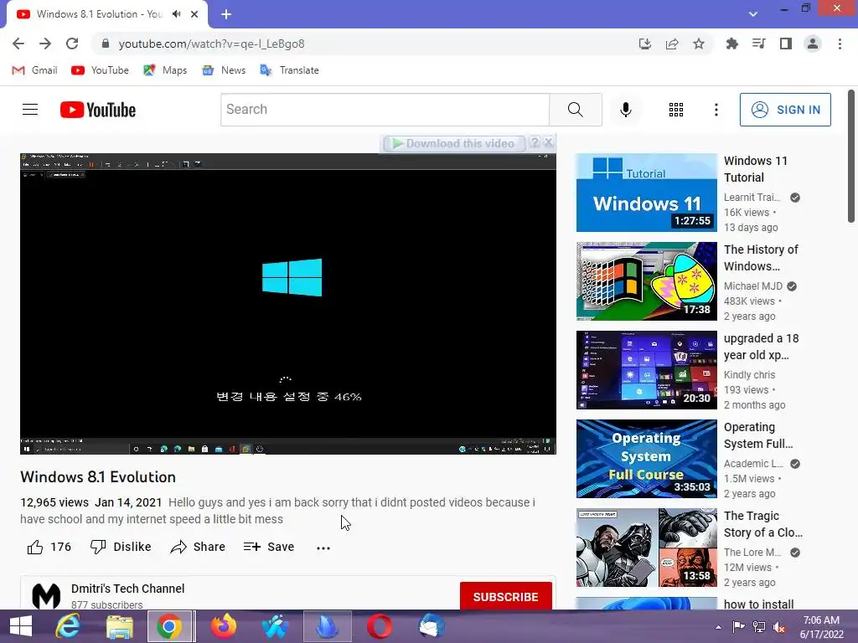The image size is (858, 643).
Task: Open The Tragic Story of a Clo... video
Action: tap(646, 548)
